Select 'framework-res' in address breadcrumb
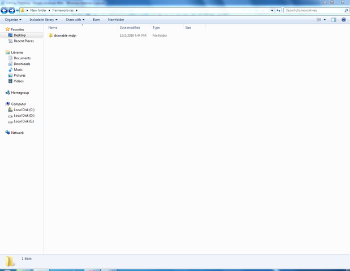 point(63,10)
